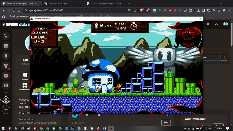
Task: Click the 5:47 PM taskbar clock
Action: pyautogui.click(x=219, y=128)
